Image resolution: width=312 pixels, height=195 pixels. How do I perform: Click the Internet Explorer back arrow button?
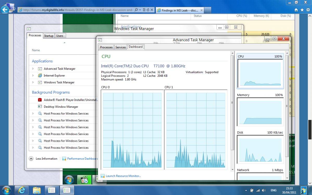click(x=5, y=10)
